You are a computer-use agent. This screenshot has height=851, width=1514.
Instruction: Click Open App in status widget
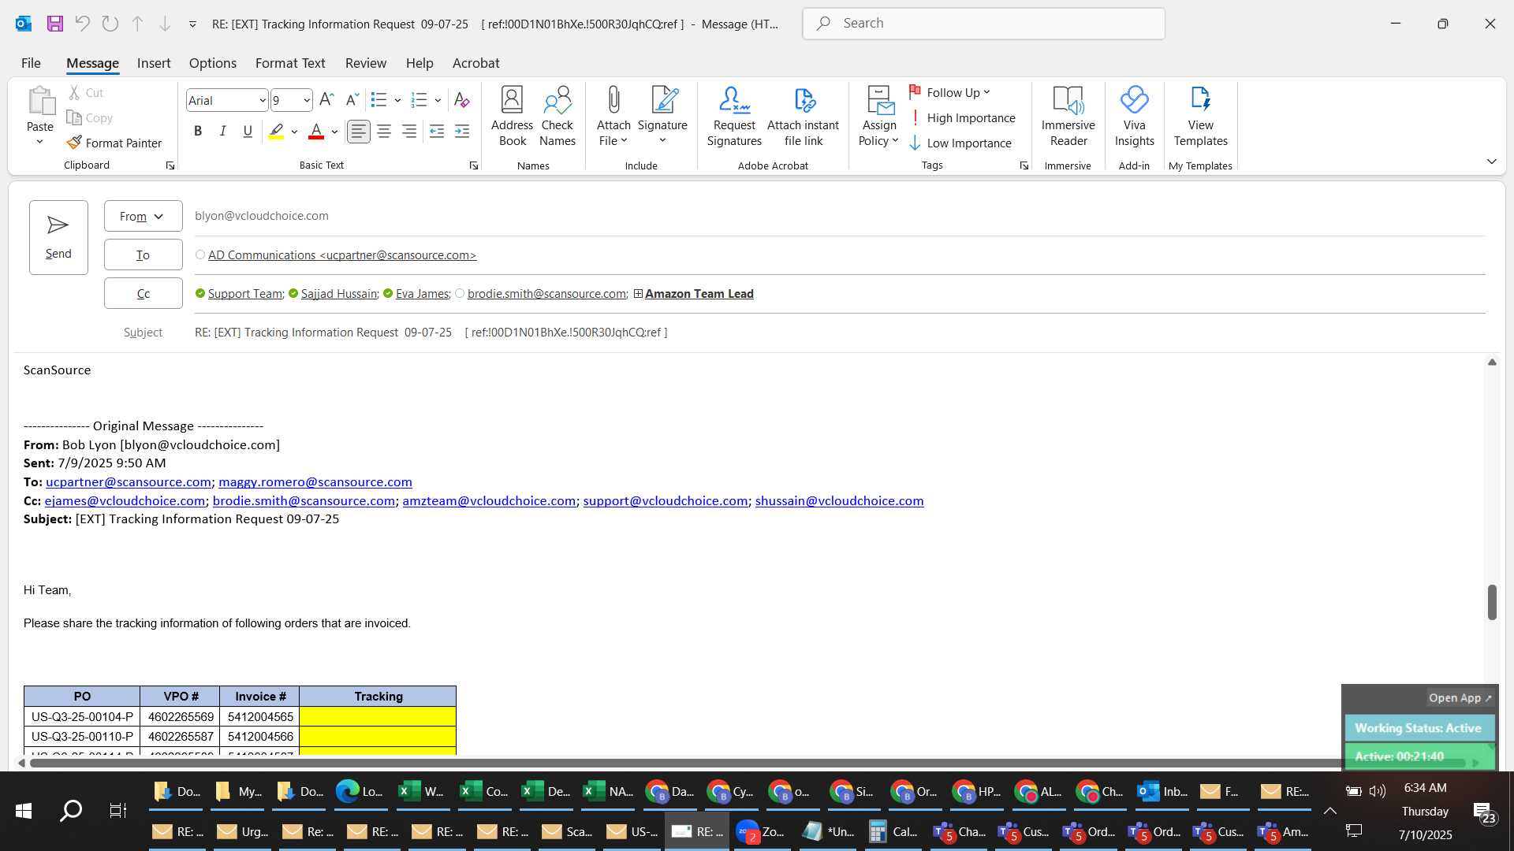[1460, 698]
